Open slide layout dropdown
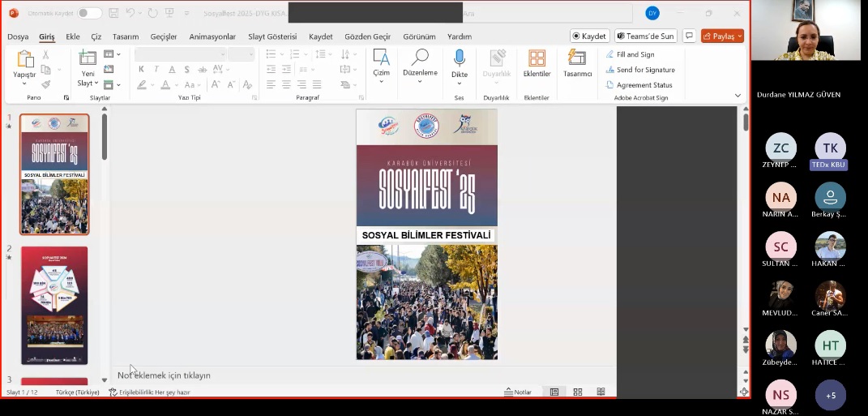 (x=113, y=54)
